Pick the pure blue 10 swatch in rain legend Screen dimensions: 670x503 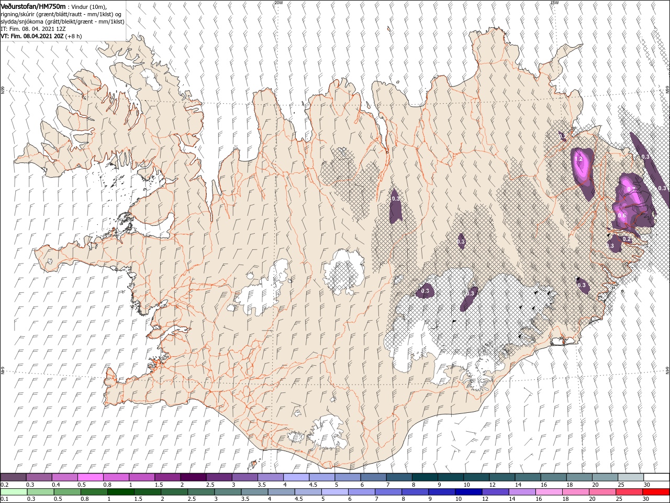468,492
